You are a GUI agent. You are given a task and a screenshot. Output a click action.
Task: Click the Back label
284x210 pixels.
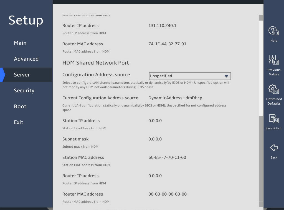pos(274,157)
